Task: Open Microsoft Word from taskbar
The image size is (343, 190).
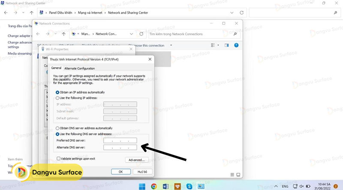Action: click(165, 186)
